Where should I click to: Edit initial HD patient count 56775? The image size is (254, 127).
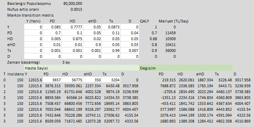[72, 80]
